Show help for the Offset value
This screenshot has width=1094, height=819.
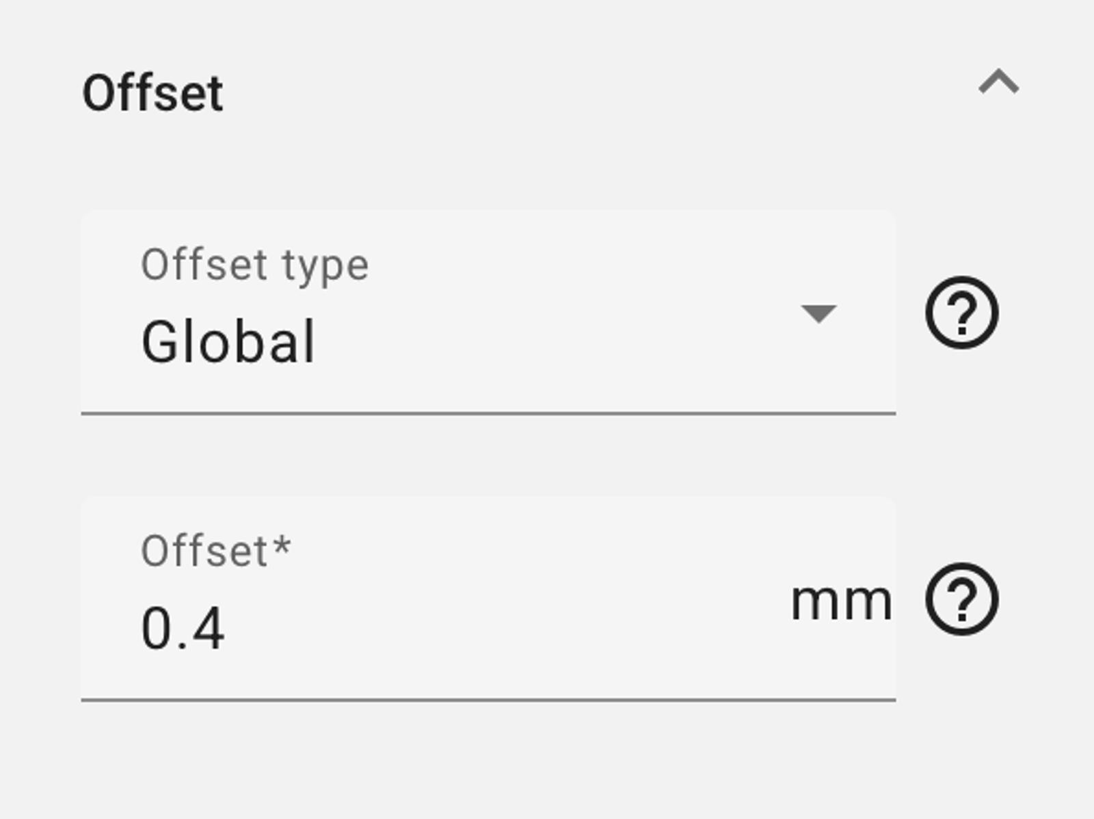pyautogui.click(x=961, y=599)
